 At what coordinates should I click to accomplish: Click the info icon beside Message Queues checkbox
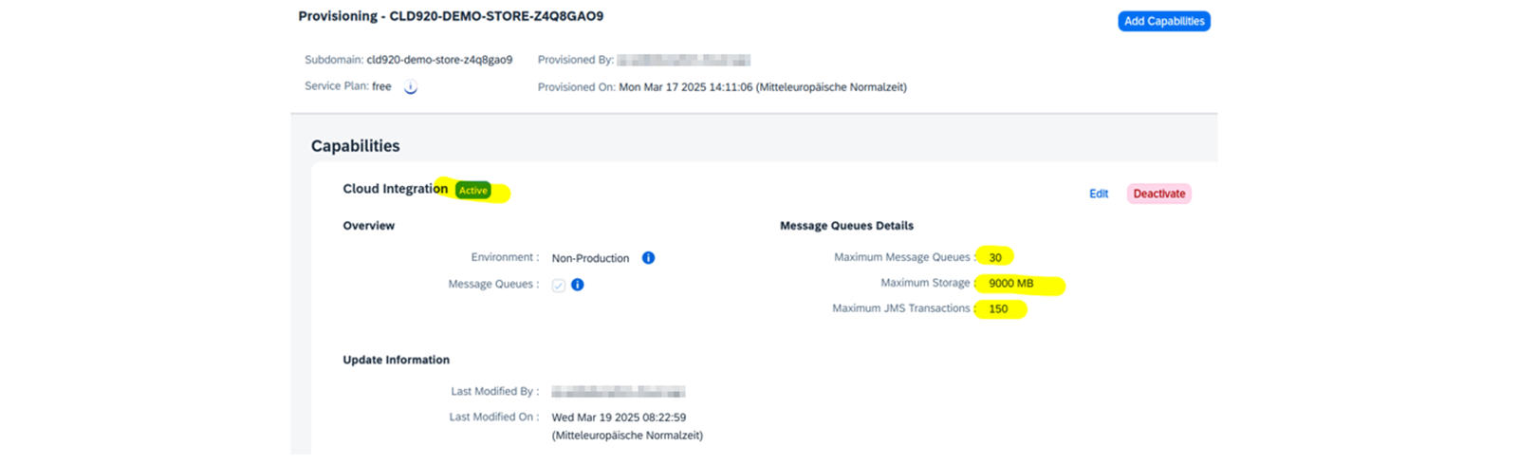pyautogui.click(x=577, y=285)
